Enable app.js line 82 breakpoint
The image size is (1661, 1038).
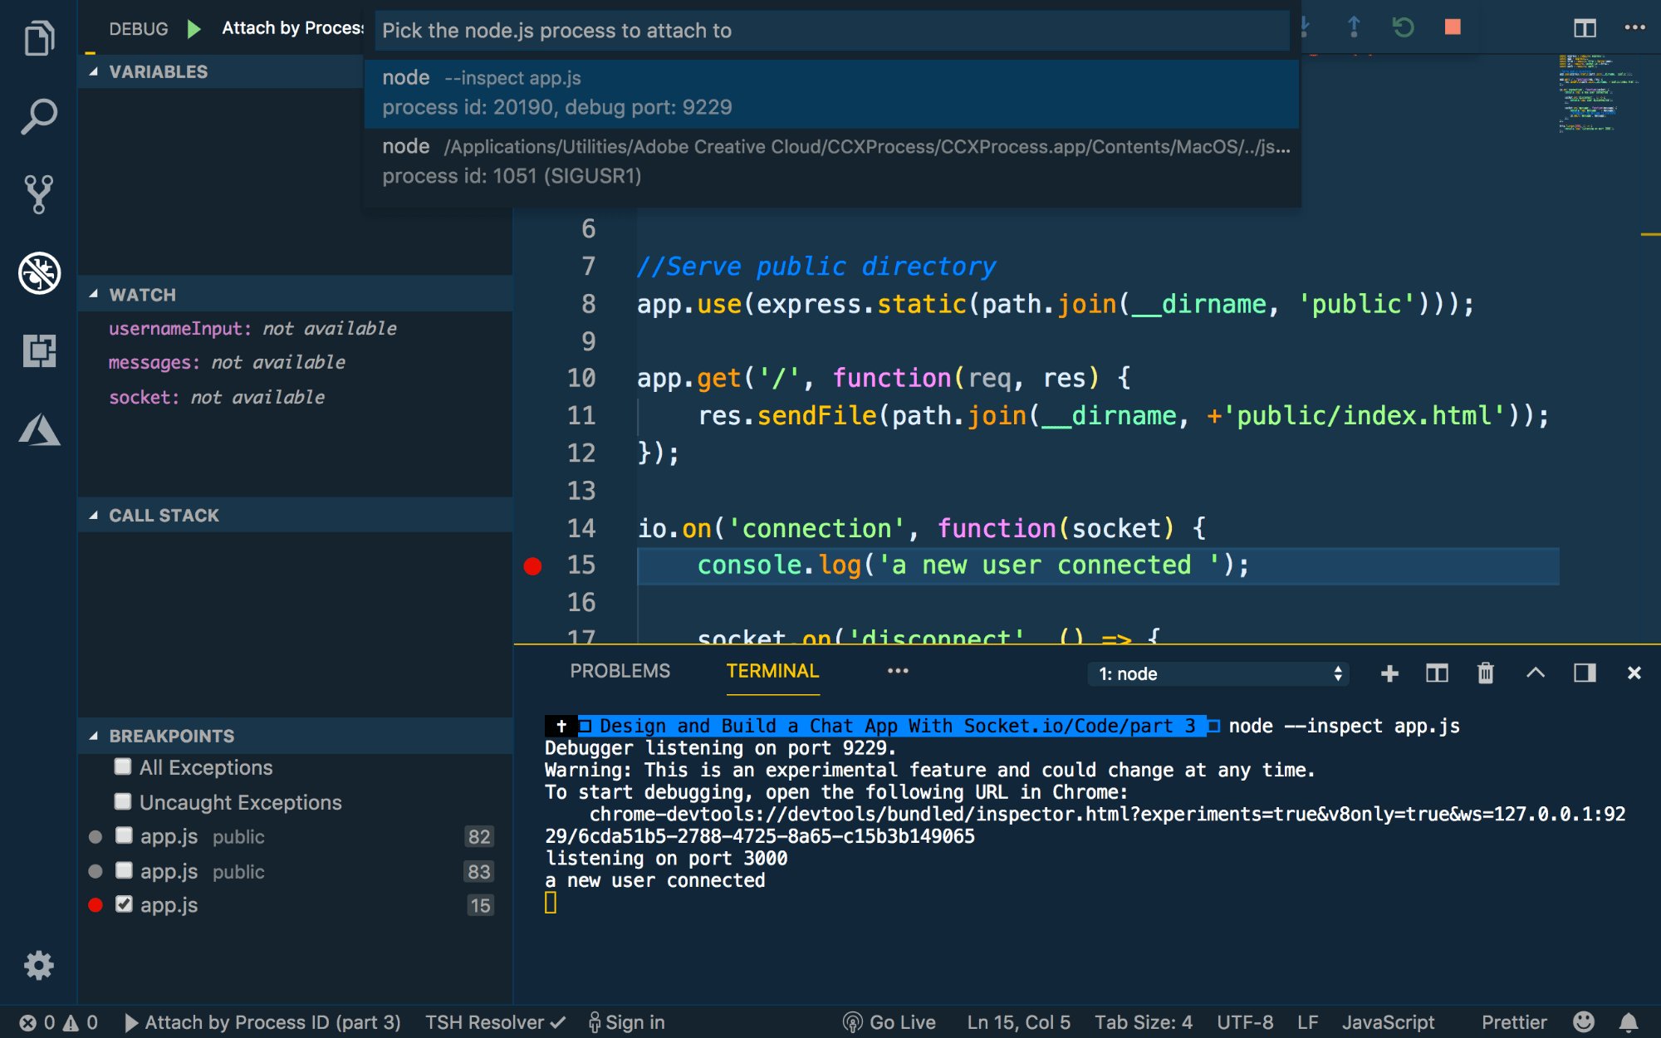124,835
